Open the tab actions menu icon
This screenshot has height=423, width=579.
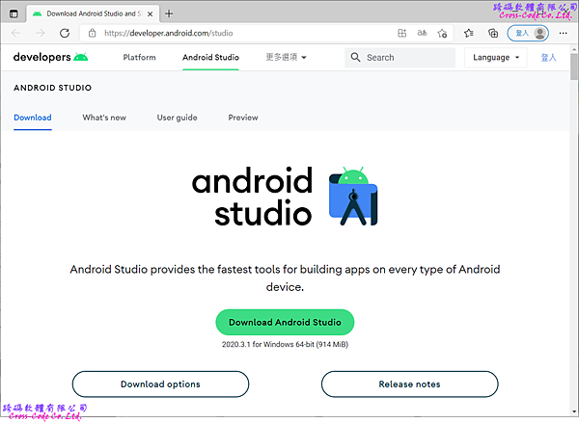(x=14, y=14)
